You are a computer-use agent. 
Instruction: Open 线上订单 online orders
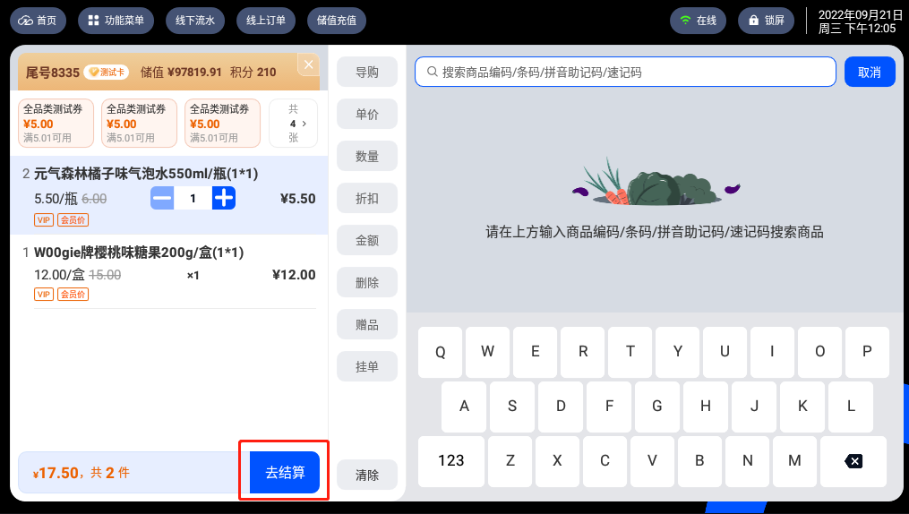[x=265, y=21]
